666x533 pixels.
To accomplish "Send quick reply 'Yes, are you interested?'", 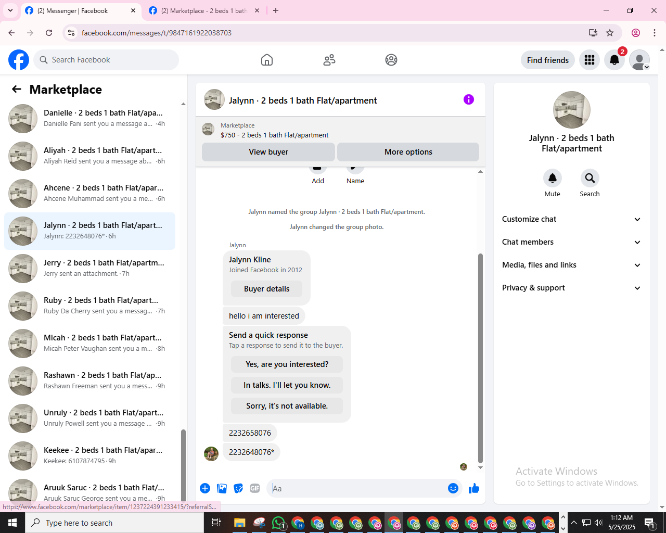I will 287,364.
